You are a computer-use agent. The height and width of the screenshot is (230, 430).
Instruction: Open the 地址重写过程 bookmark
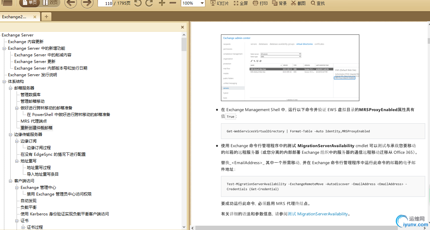coord(39,168)
